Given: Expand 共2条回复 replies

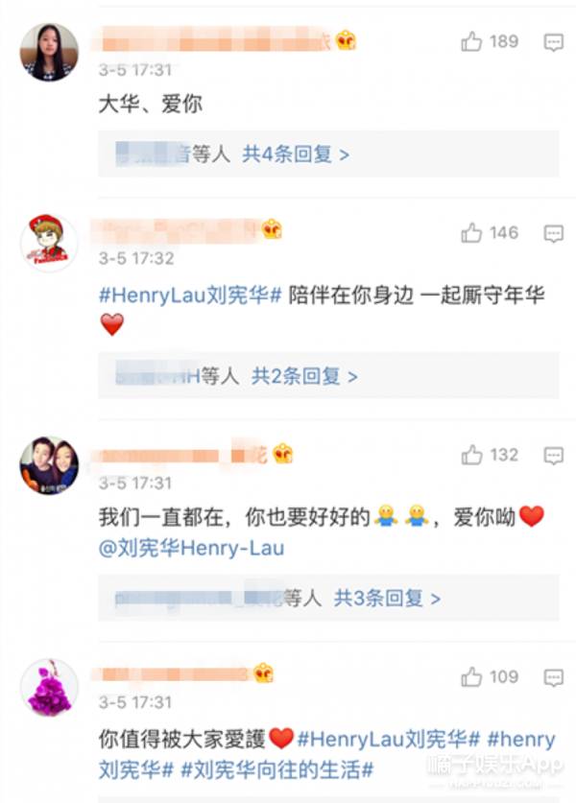Looking at the screenshot, I should (x=304, y=376).
